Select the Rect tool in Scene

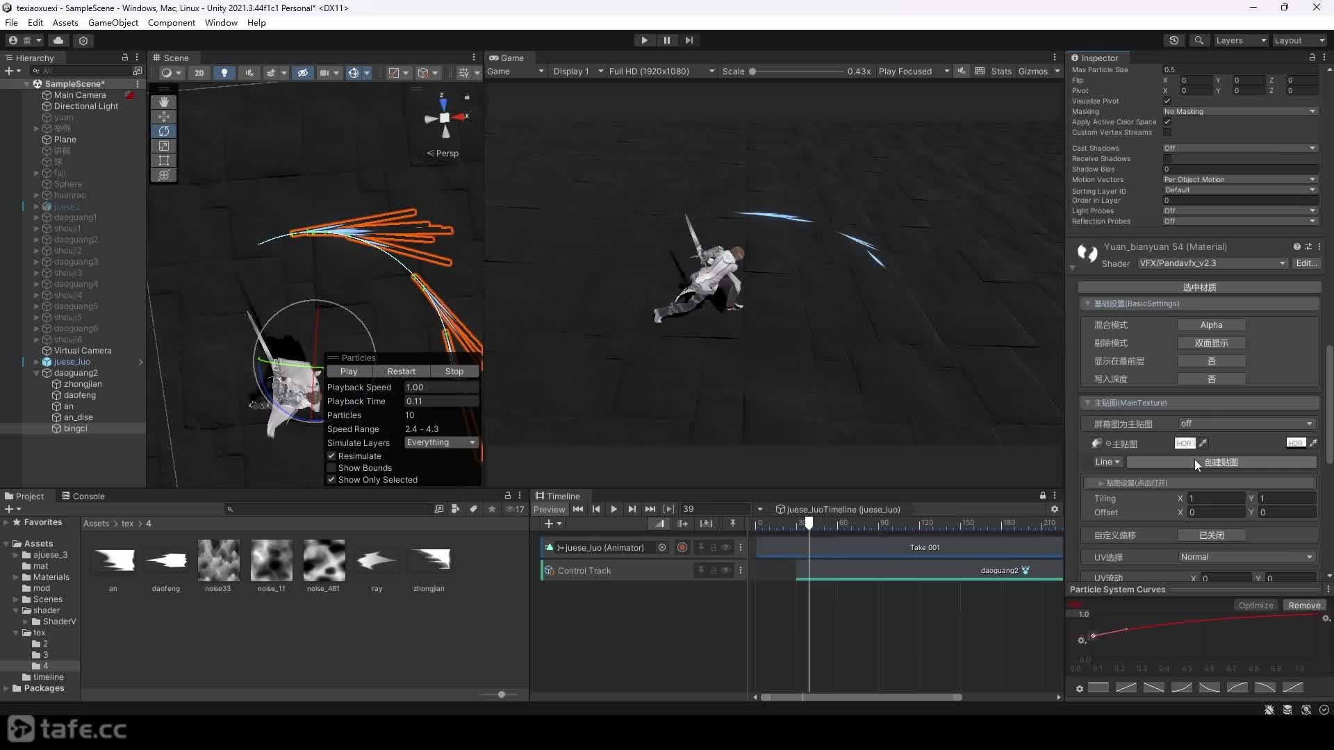pos(164,160)
